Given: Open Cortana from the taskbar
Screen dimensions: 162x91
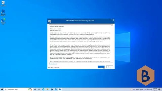Looking at the screenshot, I should pyautogui.click(x=35, y=89).
